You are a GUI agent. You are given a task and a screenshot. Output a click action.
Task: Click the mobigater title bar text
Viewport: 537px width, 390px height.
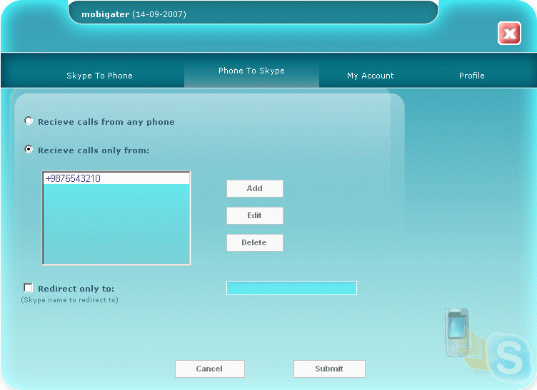(x=134, y=14)
